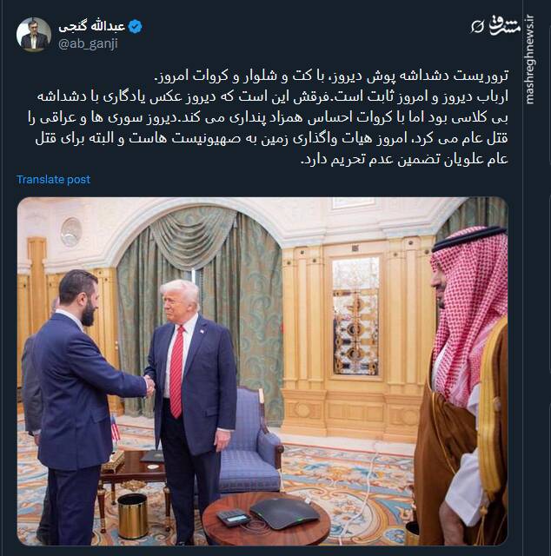Select the first line of the tweet text
This screenshot has height=556, width=551.
point(332,76)
